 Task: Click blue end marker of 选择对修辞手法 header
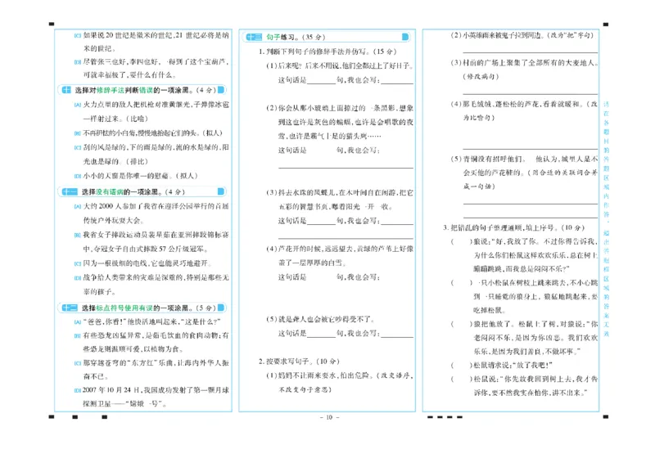(x=221, y=90)
